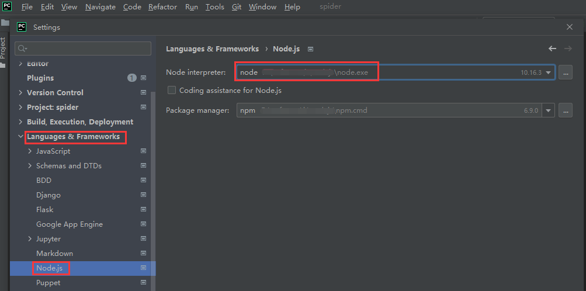
Task: Browse for package manager with ... button
Action: (566, 110)
